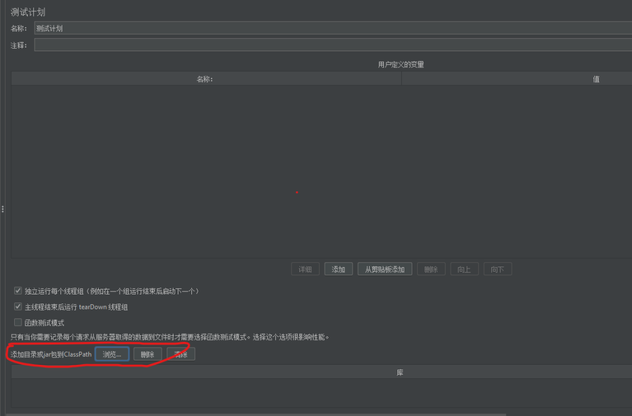Image resolution: width=632 pixels, height=416 pixels.
Task: Click the empty 注释 comment field
Action: (x=332, y=45)
